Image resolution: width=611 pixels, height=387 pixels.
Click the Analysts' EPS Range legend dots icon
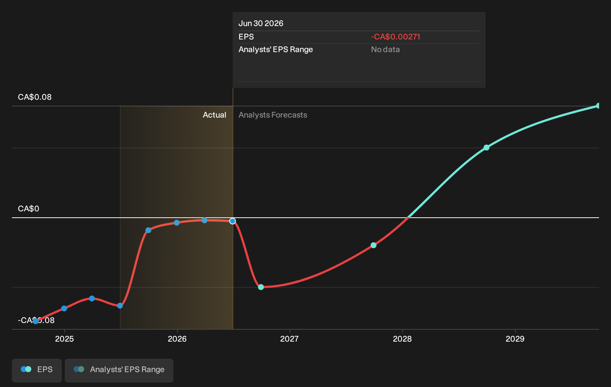(79, 369)
